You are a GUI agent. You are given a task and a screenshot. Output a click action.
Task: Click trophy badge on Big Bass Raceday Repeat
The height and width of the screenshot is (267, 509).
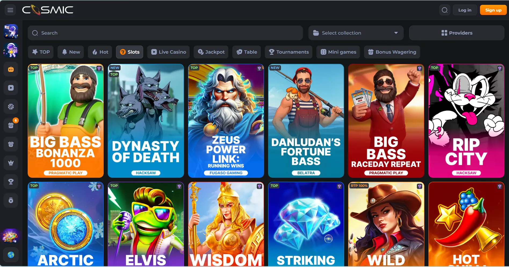point(420,68)
